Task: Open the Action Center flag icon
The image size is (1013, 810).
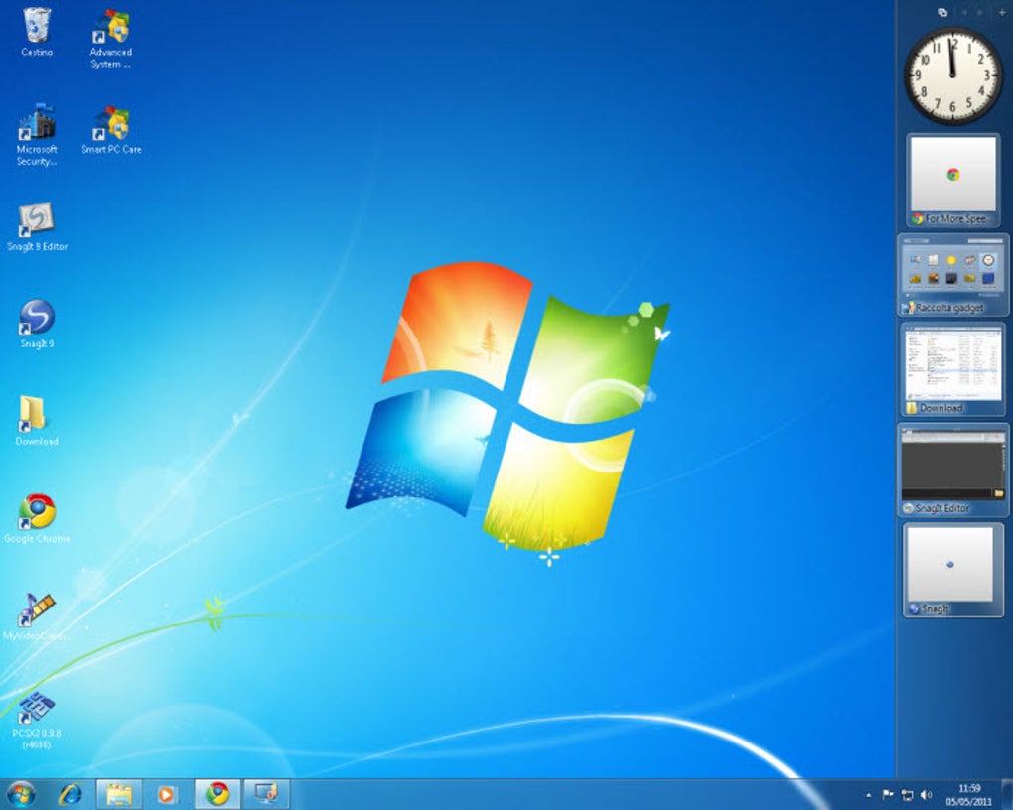Action: point(888,795)
